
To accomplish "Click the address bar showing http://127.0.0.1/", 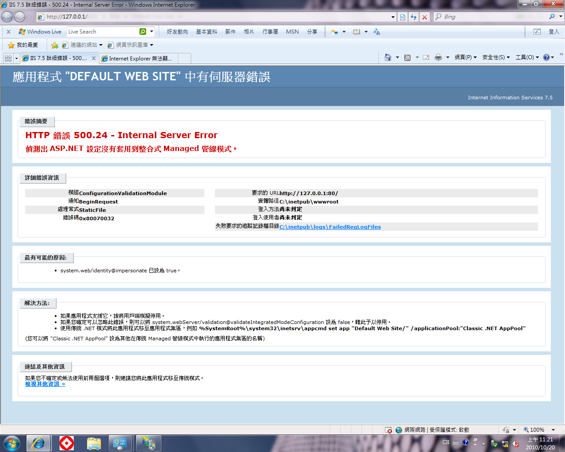I will point(214,17).
